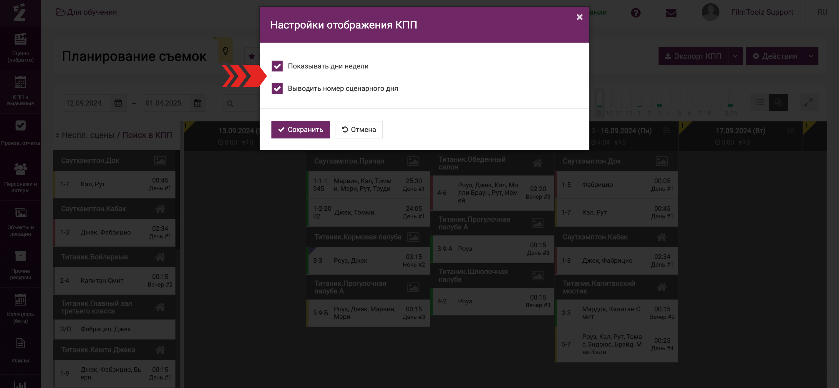
Task: Click the Действия button
Action: (x=775, y=56)
